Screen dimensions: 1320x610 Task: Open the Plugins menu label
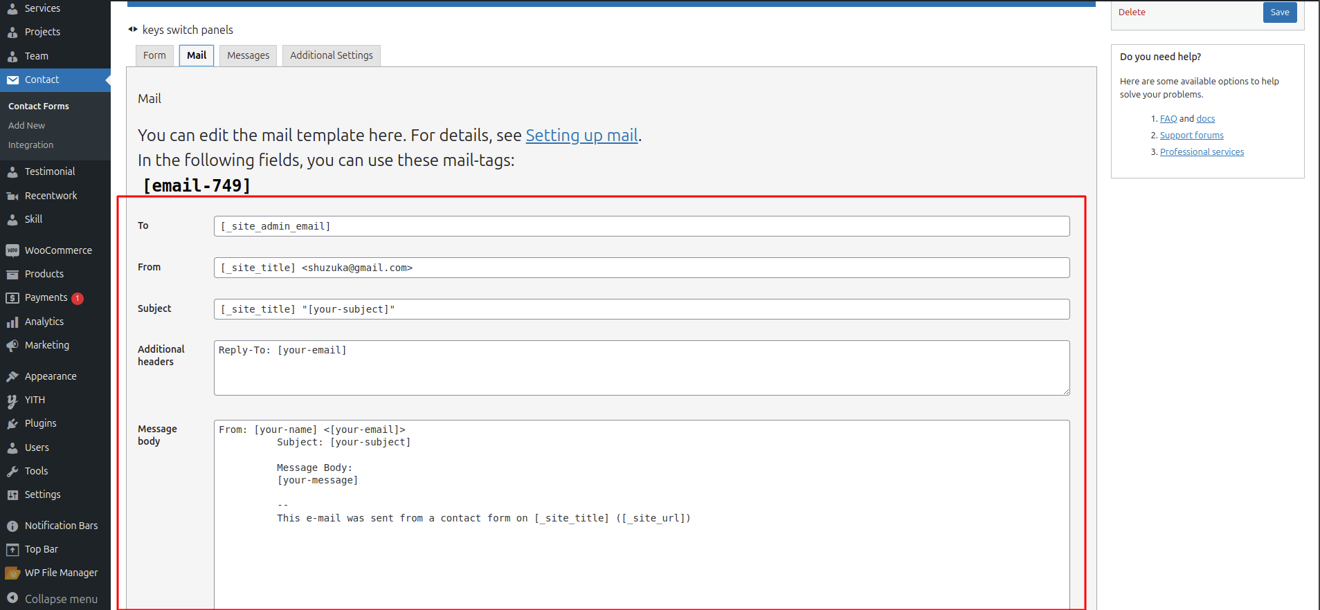point(41,423)
